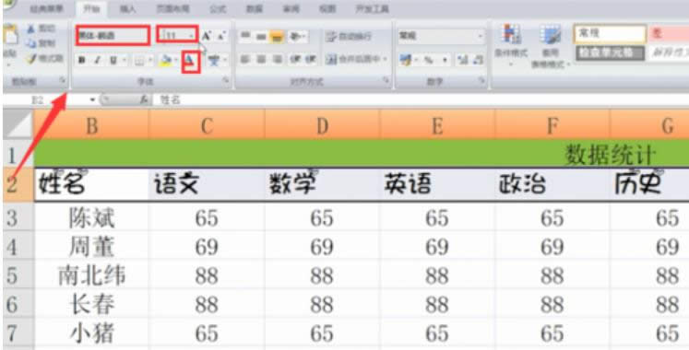
Task: Click the Copy (复制) button
Action: pyautogui.click(x=41, y=43)
